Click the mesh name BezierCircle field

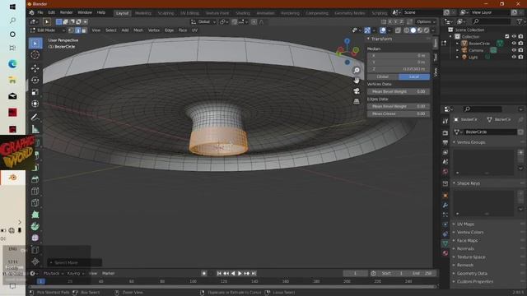(490, 132)
